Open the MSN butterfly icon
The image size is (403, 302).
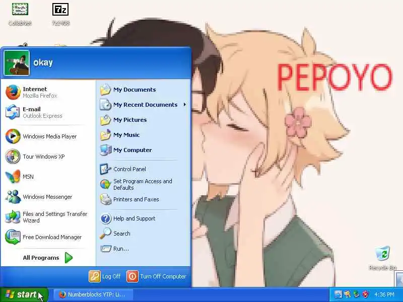13,177
